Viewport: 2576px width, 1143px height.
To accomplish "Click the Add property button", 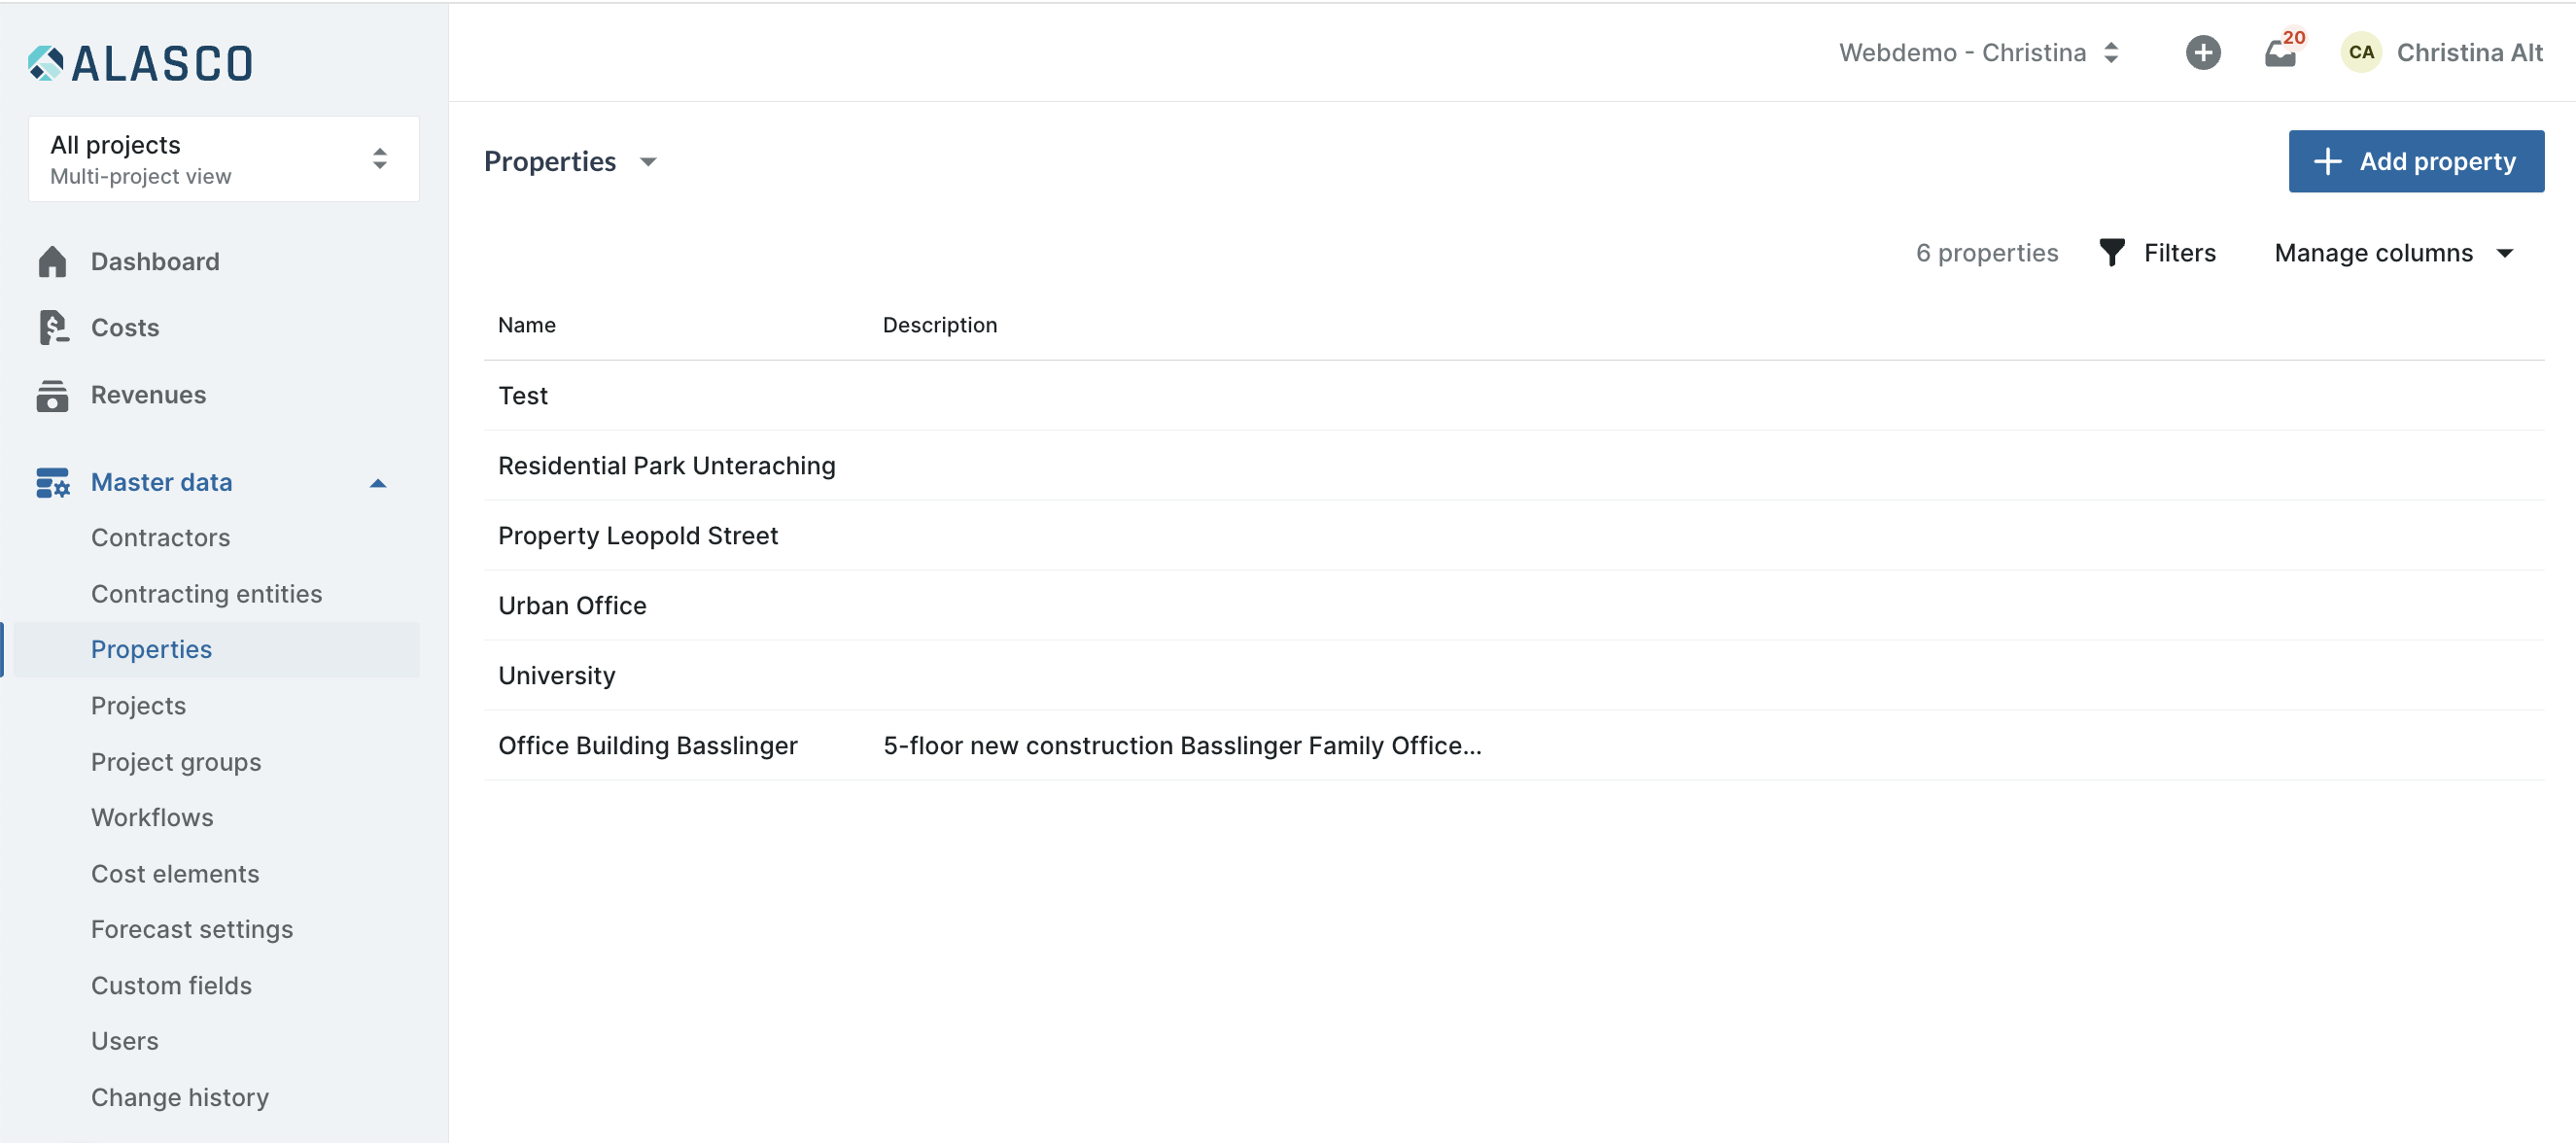I will point(2416,161).
